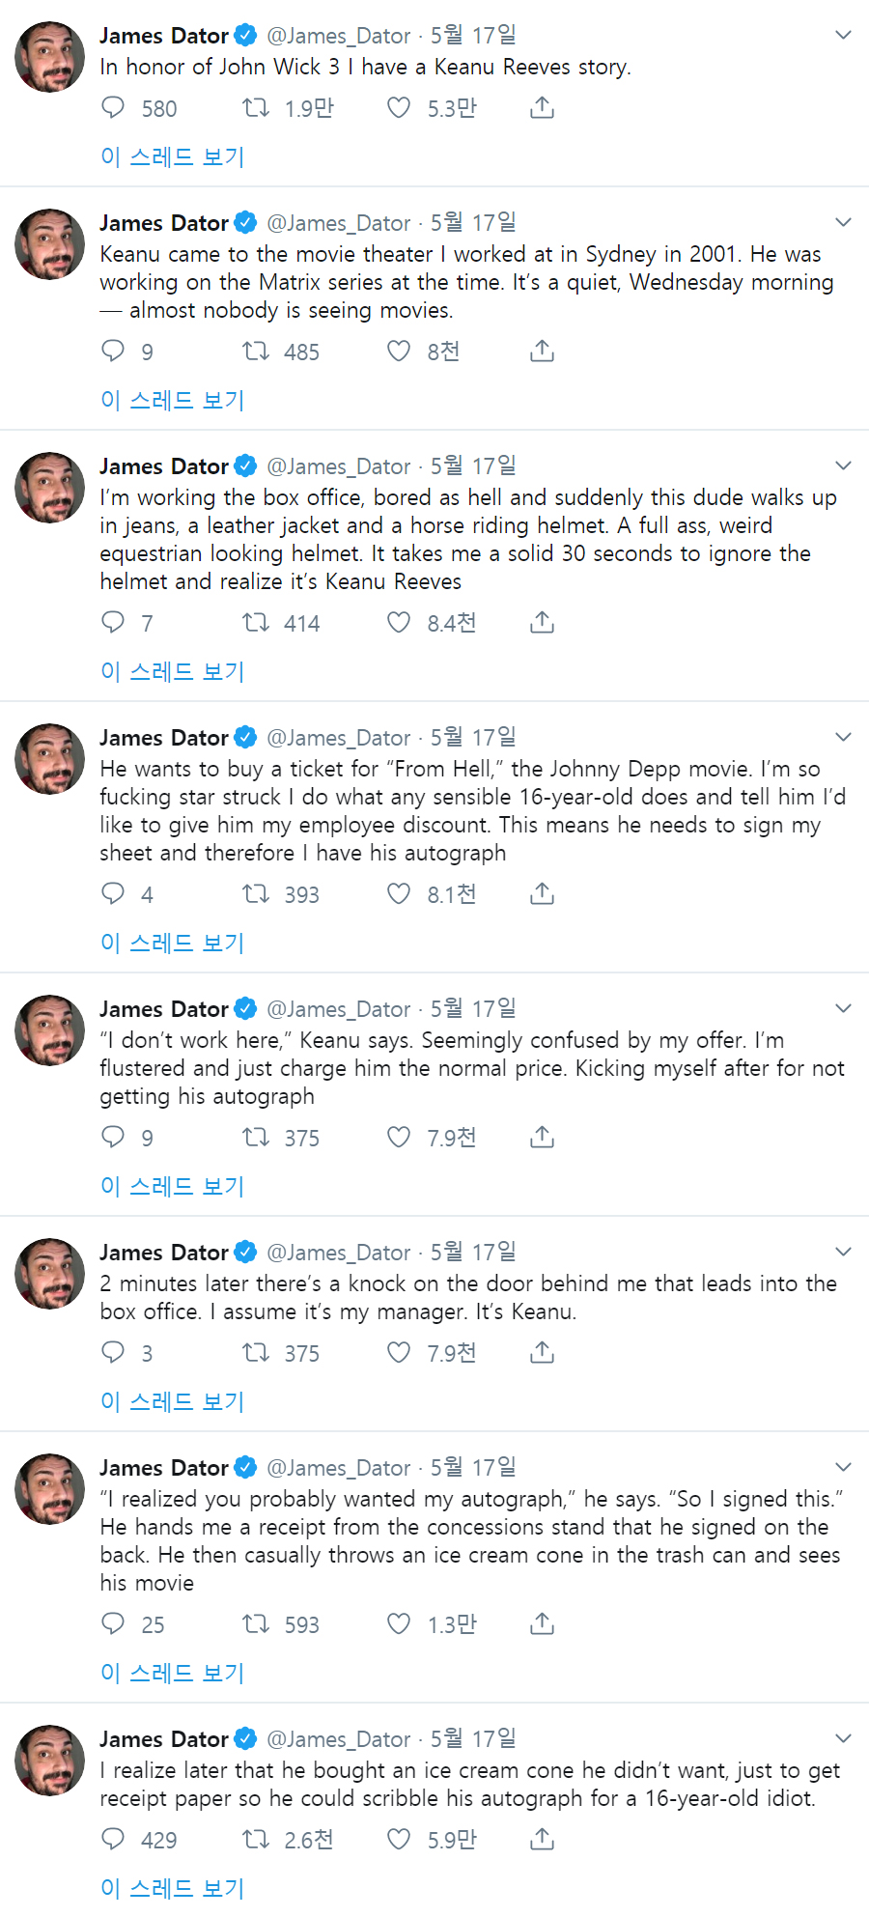Click the 5월 17일 date on the last tweet
The width and height of the screenshot is (869, 1917).
tap(473, 1739)
